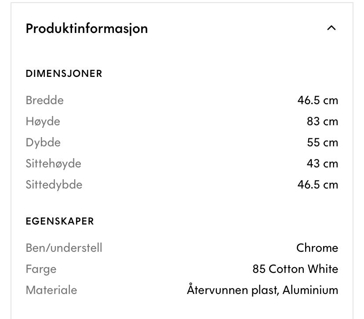364x319 pixels.
Task: Select the 85 Cotton White value
Action: pyautogui.click(x=295, y=269)
